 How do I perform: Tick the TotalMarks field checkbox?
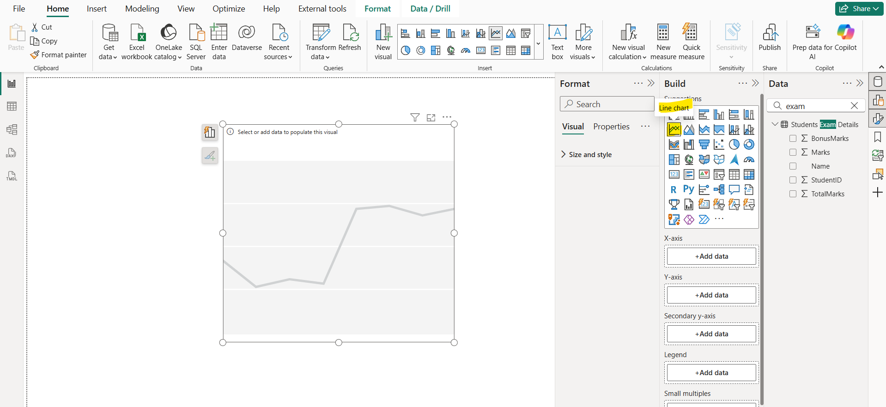pyautogui.click(x=793, y=194)
